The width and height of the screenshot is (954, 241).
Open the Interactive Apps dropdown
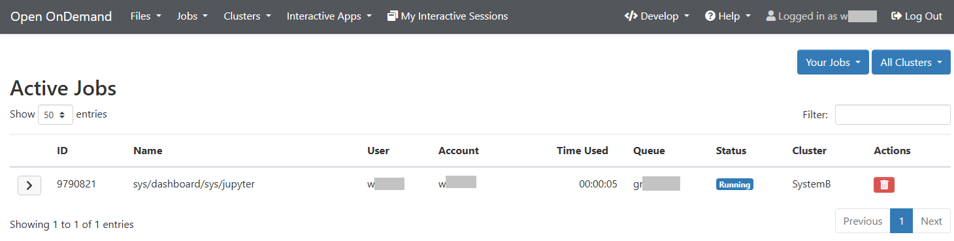[329, 16]
